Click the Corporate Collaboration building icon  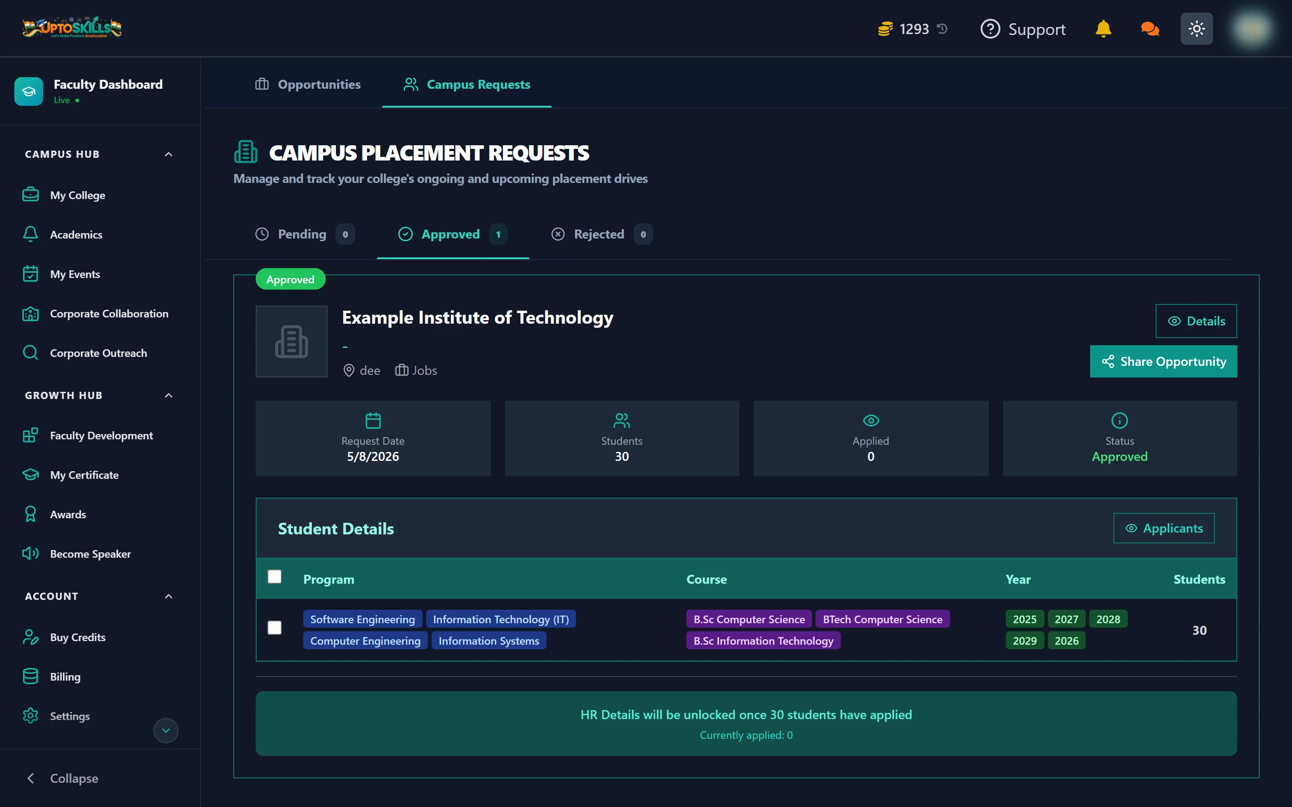tap(31, 313)
